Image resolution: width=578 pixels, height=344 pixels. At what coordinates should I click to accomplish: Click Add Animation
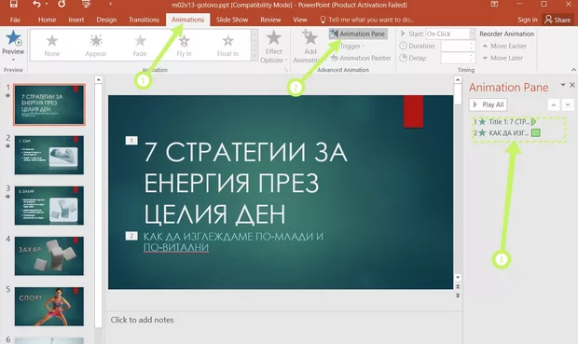point(310,47)
